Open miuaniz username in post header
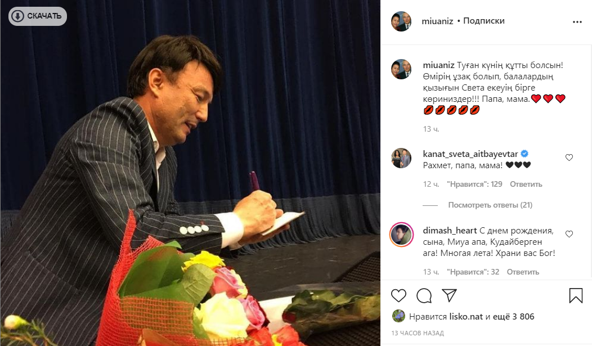Screen dimensions: 592x346 pos(437,21)
